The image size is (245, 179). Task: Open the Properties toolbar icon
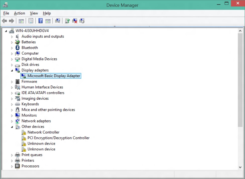tap(31, 21)
